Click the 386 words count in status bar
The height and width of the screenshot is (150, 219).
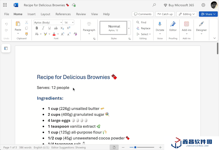pyautogui.click(x=25, y=148)
